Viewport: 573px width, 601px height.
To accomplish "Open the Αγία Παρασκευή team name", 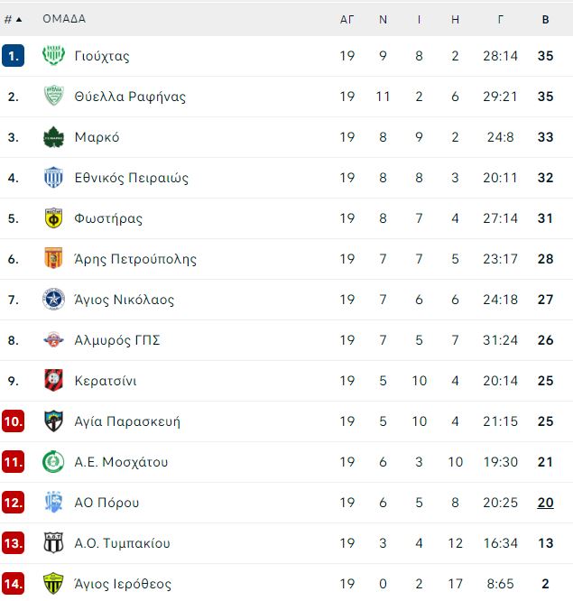I will 127,421.
